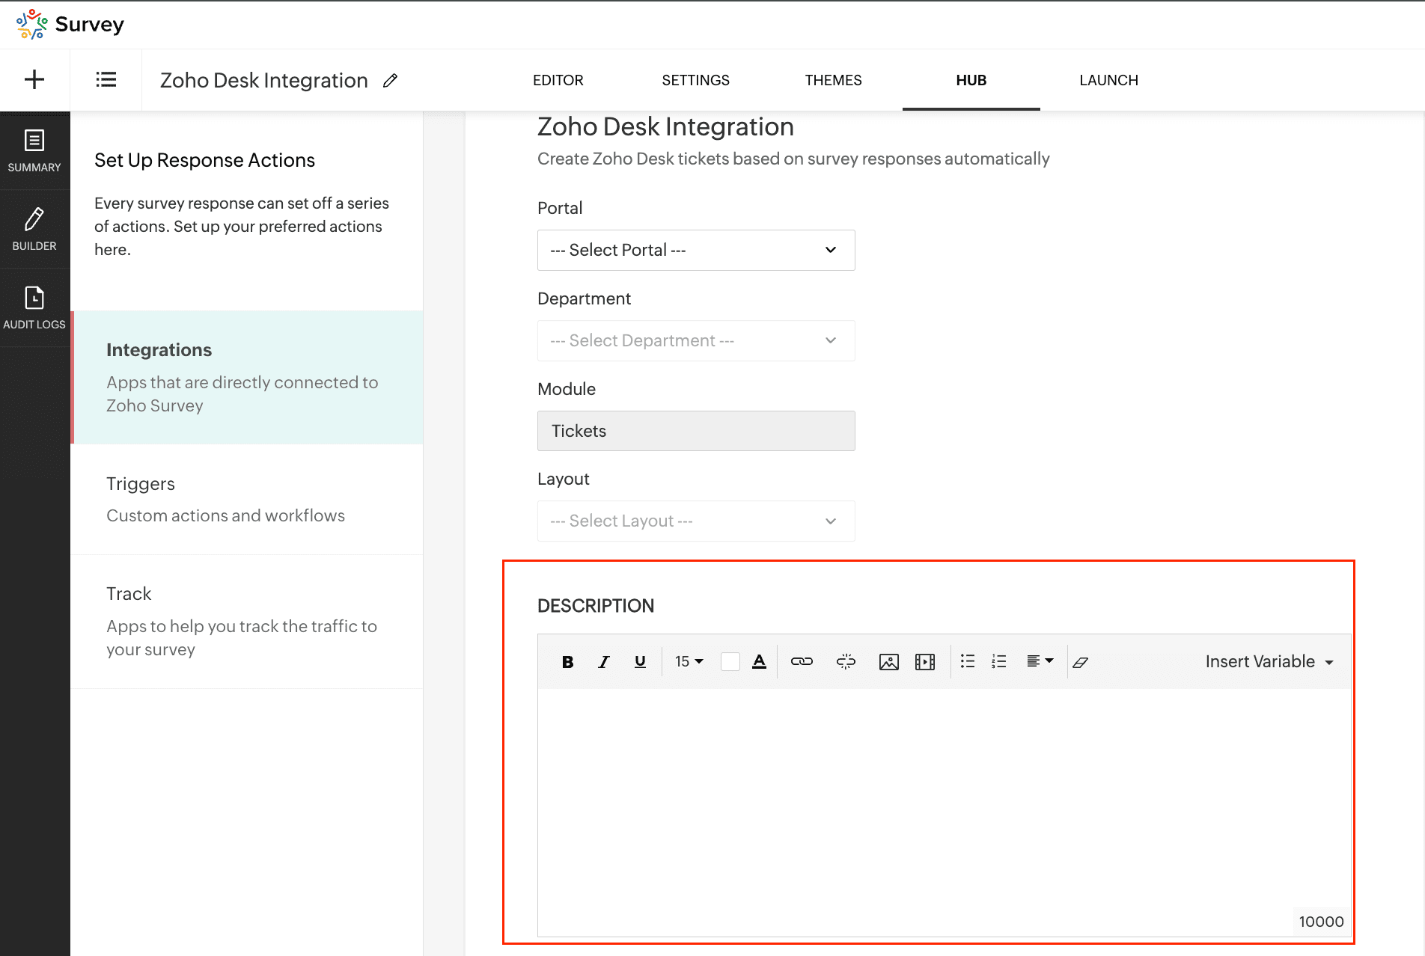
Task: Expand the font size 15 dropdown
Action: pyautogui.click(x=689, y=661)
